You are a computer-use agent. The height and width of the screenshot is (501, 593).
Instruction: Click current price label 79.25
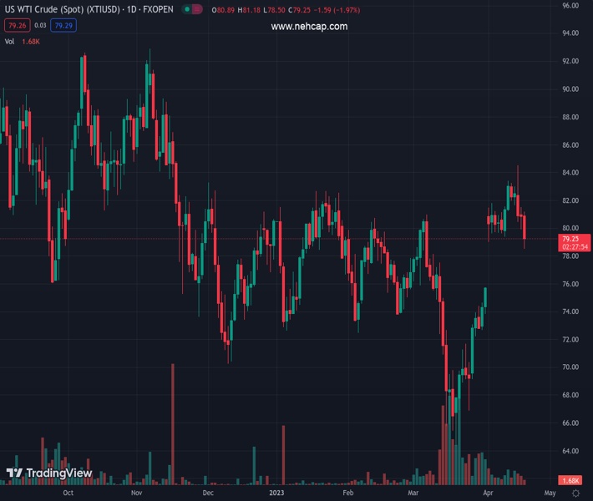pyautogui.click(x=574, y=243)
